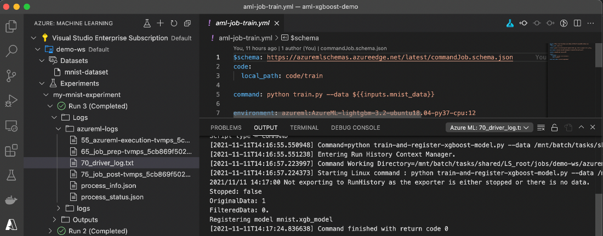Open editor More Actions ellipsis menu
This screenshot has width=603, height=236.
591,23
